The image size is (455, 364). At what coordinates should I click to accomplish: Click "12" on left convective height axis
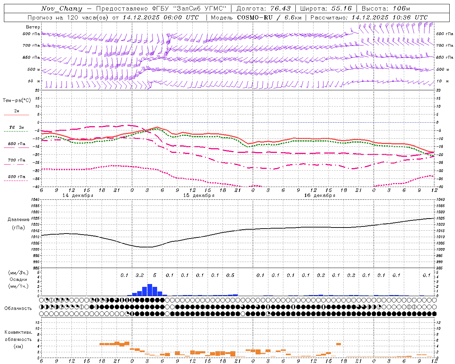[x=38, y=323]
